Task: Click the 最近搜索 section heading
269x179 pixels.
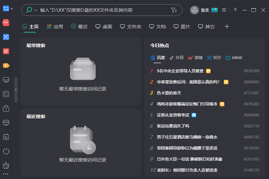Action: pos(36,117)
